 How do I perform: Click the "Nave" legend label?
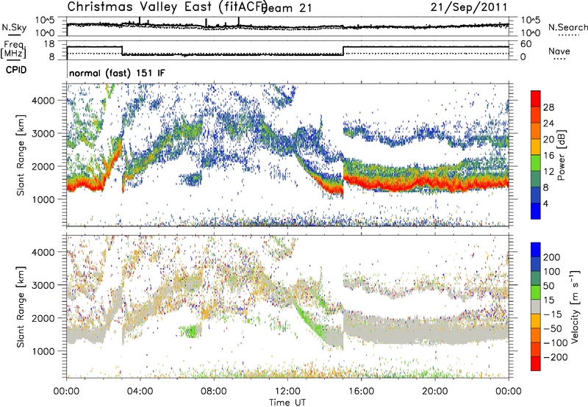click(559, 51)
